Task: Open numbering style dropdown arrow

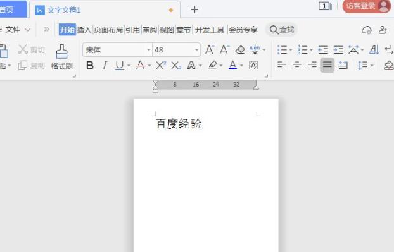Action: pos(311,50)
